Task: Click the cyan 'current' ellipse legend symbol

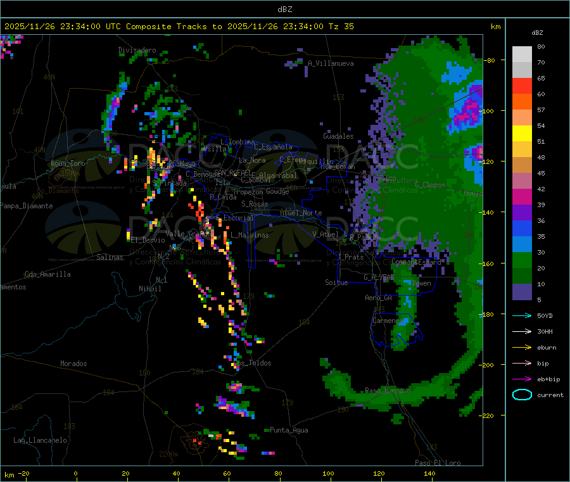Action: pos(522,395)
